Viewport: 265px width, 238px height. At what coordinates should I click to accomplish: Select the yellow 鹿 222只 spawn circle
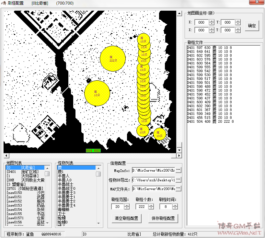coord(113,59)
